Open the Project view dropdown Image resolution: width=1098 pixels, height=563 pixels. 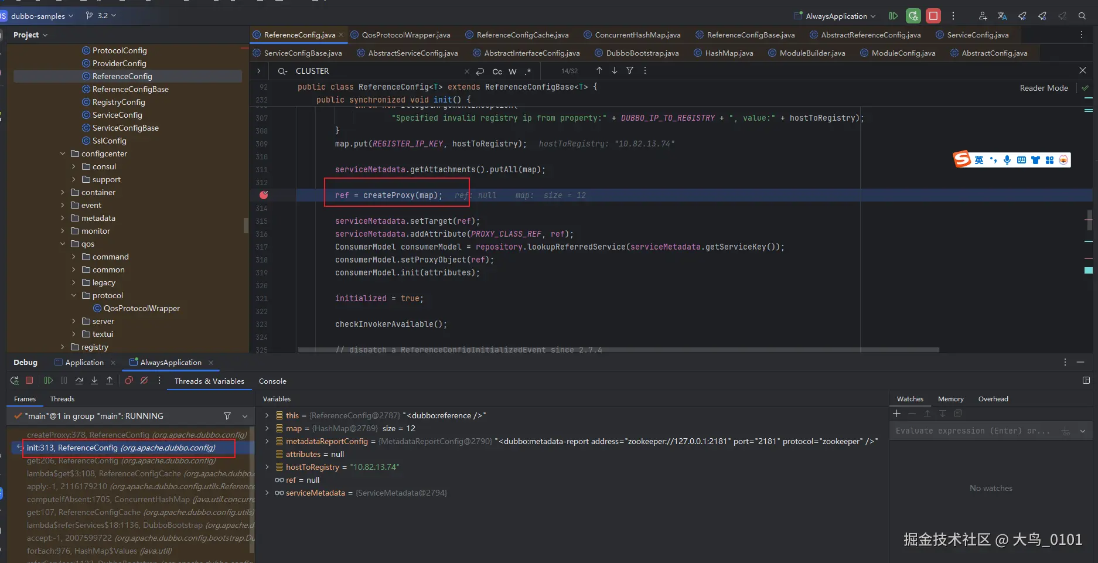pos(30,35)
